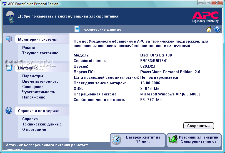Close the PowerChute window

217,3
